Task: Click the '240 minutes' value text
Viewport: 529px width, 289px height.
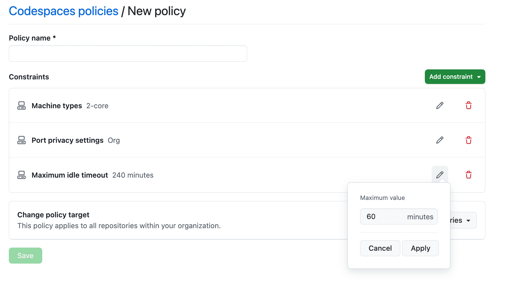Action: coord(133,175)
